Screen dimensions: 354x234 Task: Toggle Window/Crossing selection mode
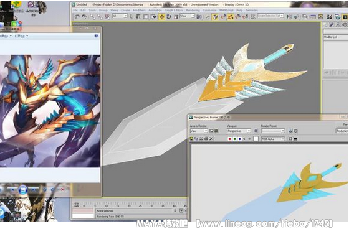(153, 17)
